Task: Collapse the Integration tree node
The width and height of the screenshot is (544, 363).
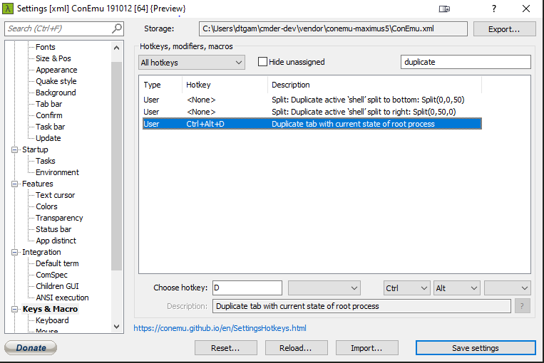Action: tap(14, 252)
